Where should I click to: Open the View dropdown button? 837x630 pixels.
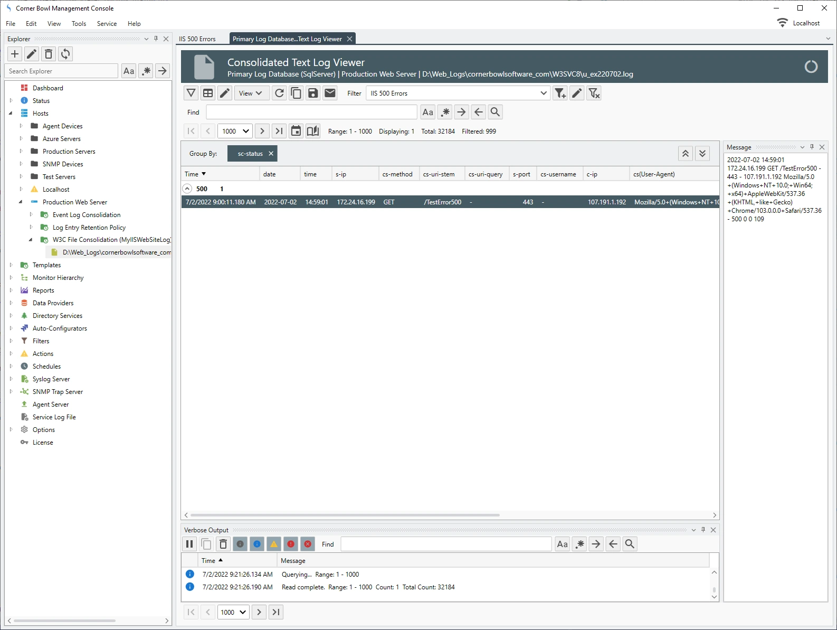coord(251,93)
